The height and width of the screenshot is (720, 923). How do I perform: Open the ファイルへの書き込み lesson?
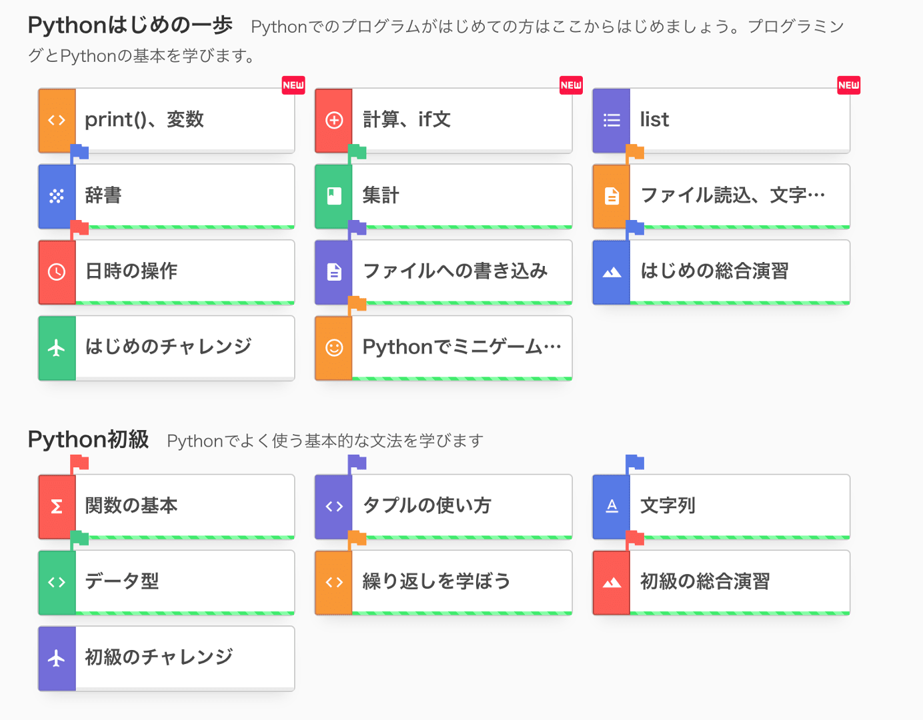(x=443, y=272)
